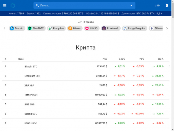
Task: Open Solana SOL row link
Action: point(30,114)
